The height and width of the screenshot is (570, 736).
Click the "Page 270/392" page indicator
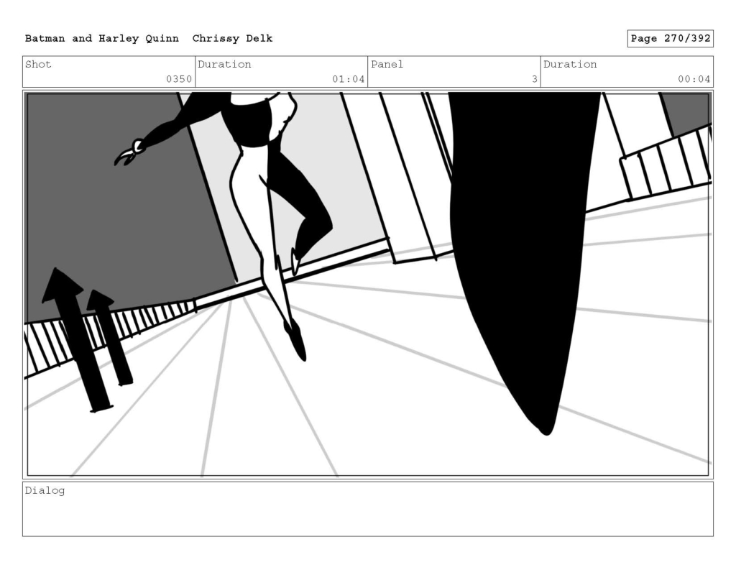tap(671, 39)
